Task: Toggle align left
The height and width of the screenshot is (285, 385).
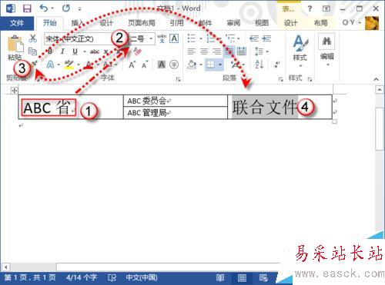Action: tap(191, 51)
